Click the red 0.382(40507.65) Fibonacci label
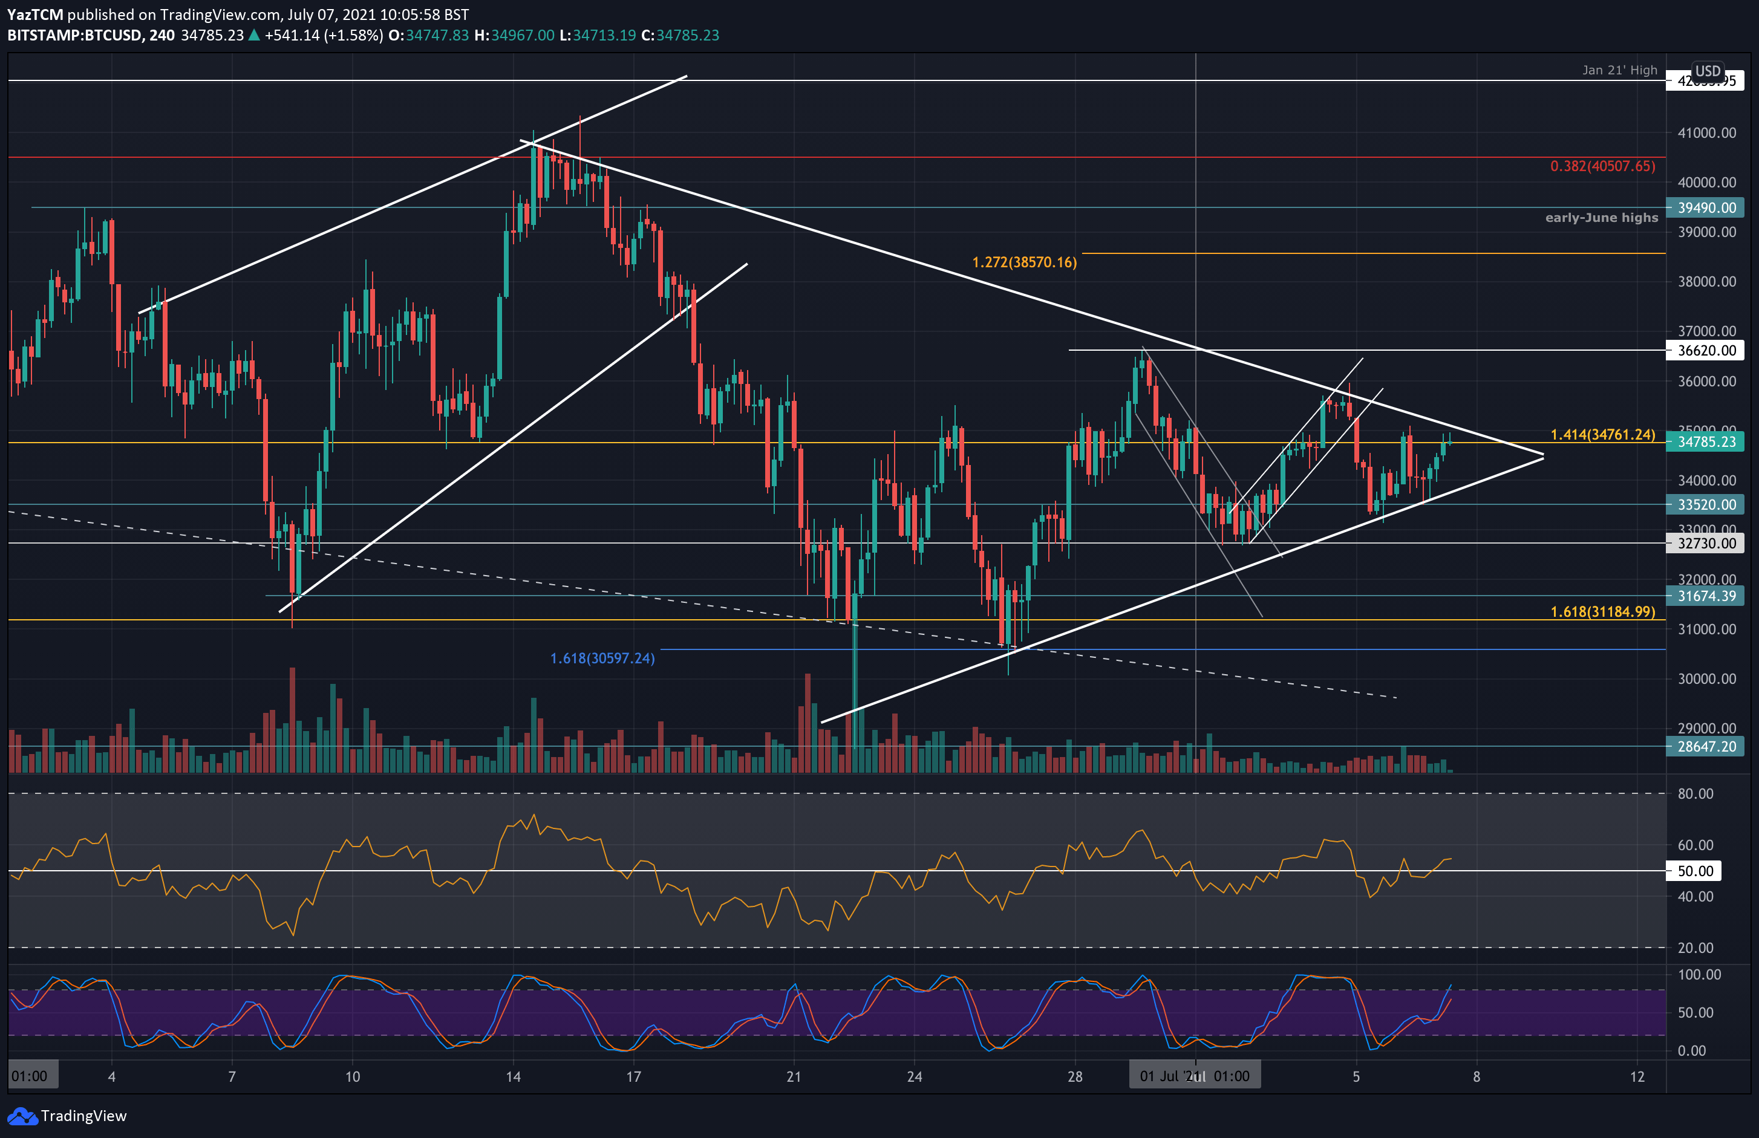 1602,166
